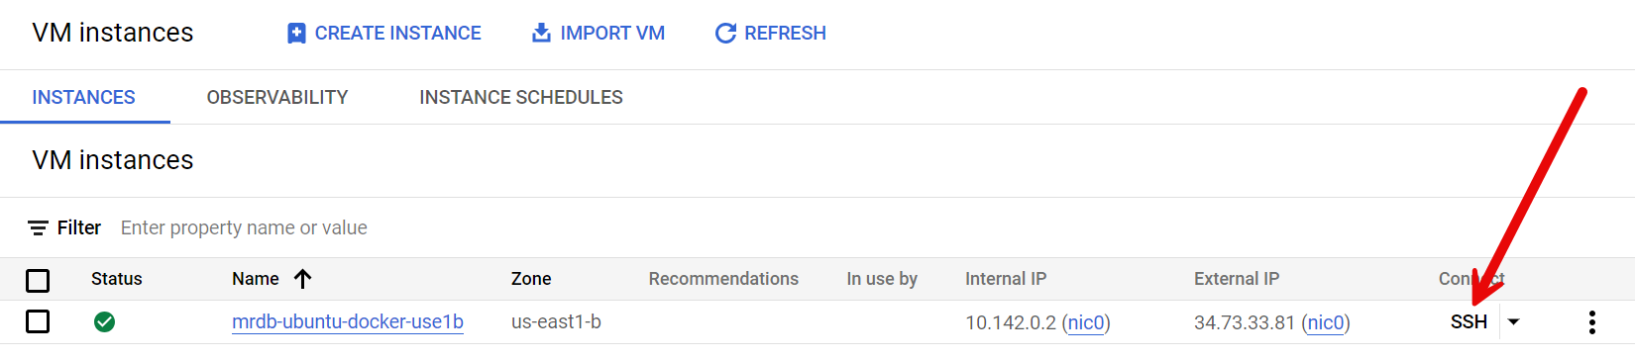The width and height of the screenshot is (1635, 360).
Task: Open the three-dot more actions menu
Action: point(1591,322)
